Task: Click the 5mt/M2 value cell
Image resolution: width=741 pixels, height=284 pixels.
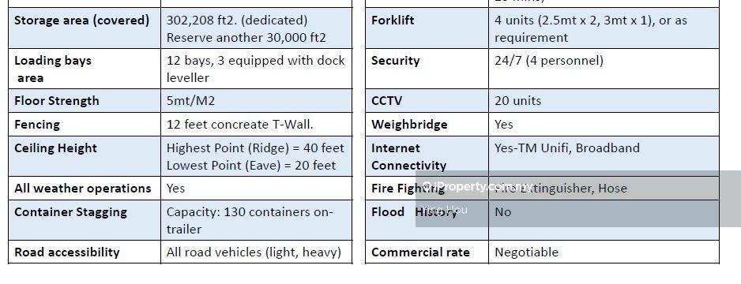Action: coord(257,101)
